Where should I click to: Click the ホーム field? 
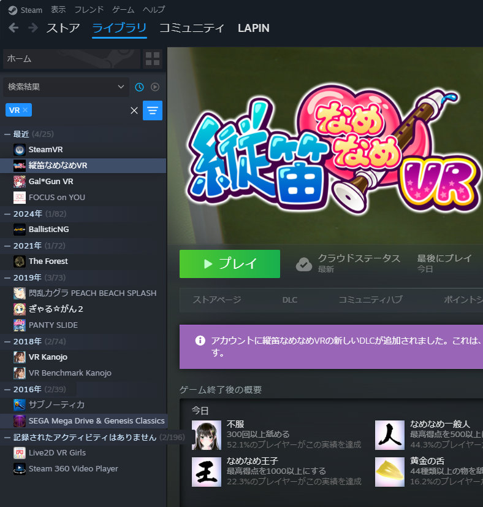click(x=71, y=59)
